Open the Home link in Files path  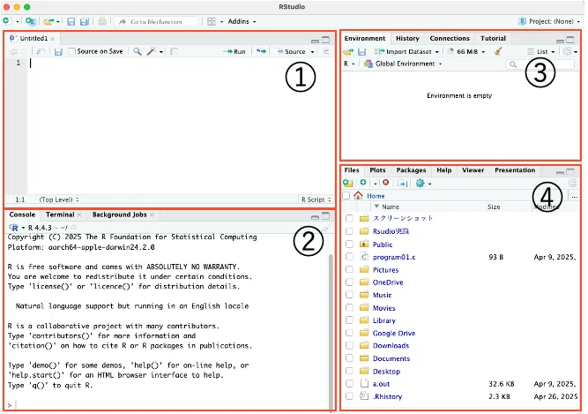point(376,196)
